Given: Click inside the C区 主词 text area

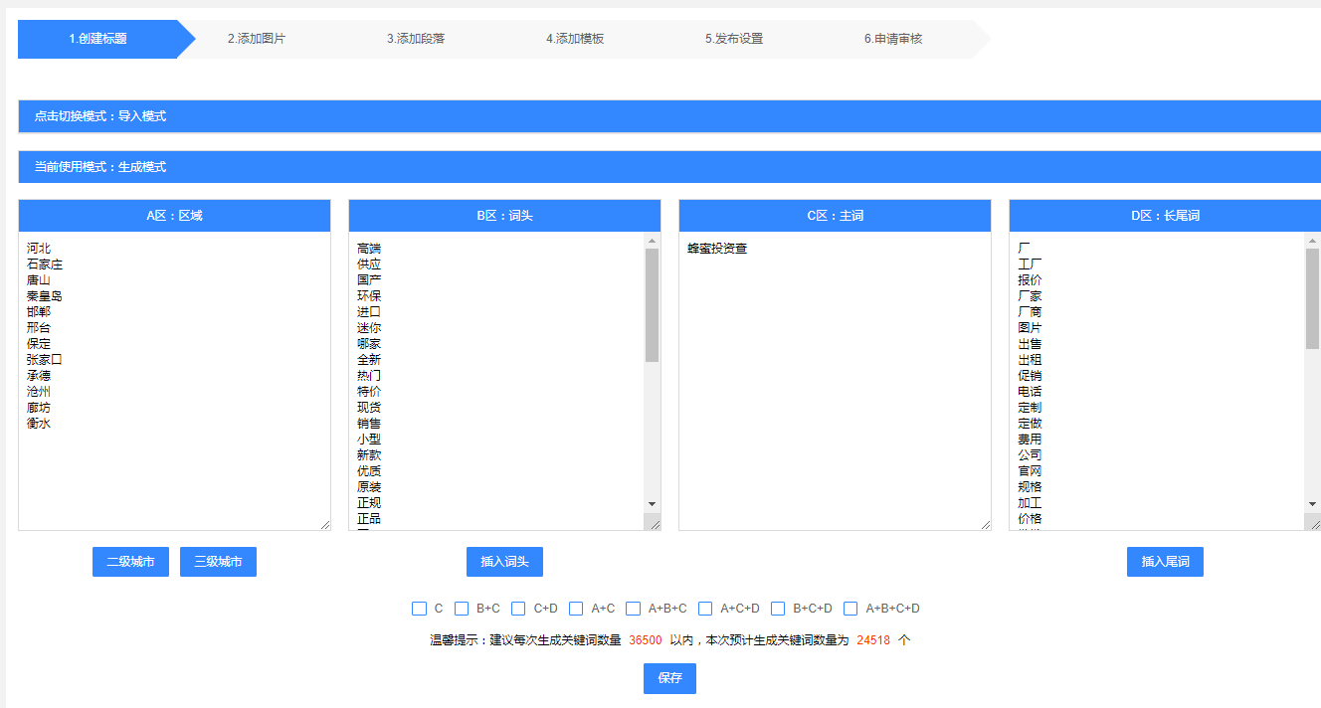Looking at the screenshot, I should click(835, 378).
